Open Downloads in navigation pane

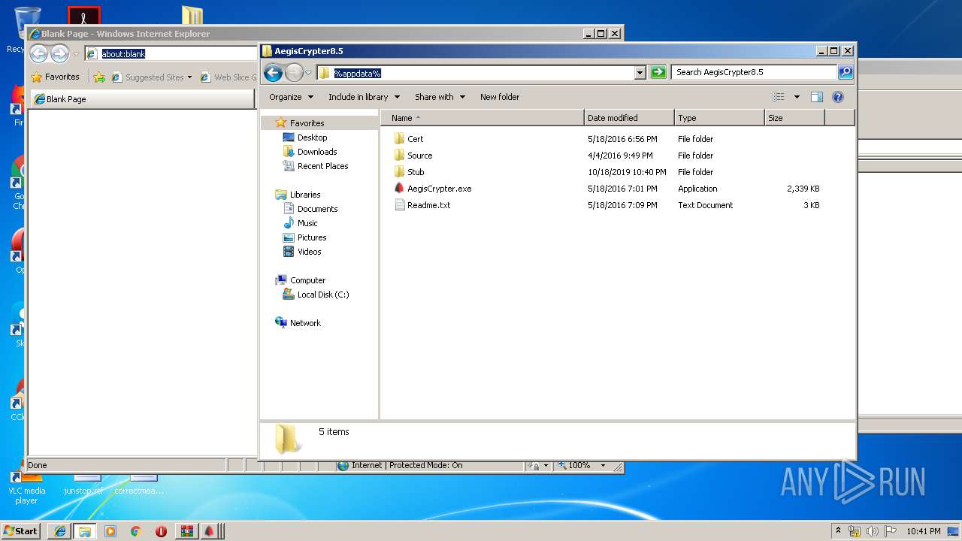316,152
